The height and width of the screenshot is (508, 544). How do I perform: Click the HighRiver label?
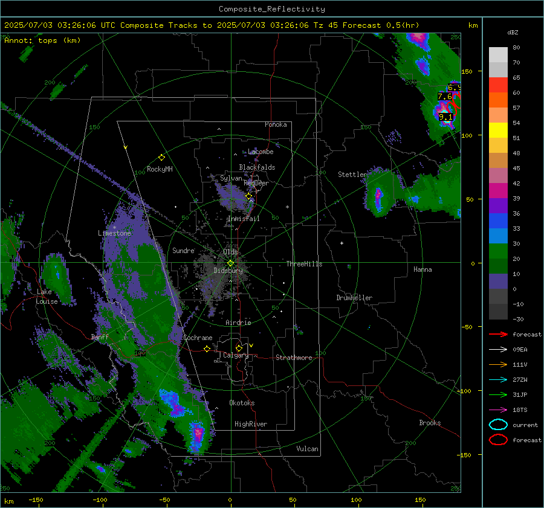pos(251,424)
